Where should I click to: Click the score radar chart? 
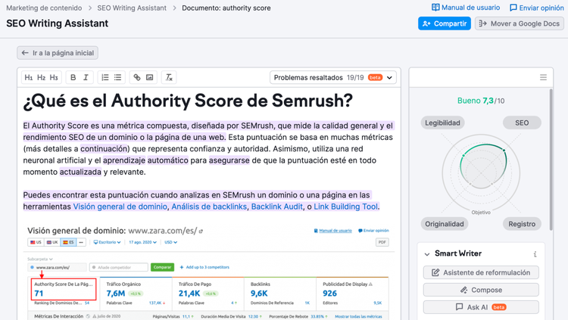click(x=481, y=173)
